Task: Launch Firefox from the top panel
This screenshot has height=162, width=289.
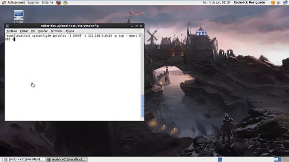Action: tap(59, 2)
